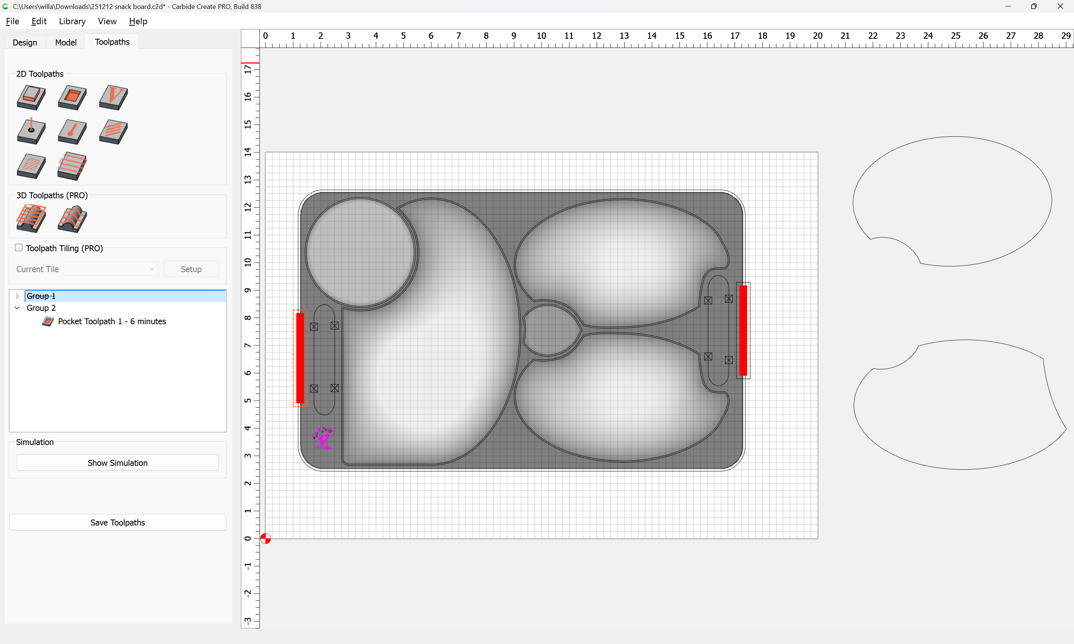Click the Save Toolpaths button
Image resolution: width=1074 pixels, height=644 pixels.
[117, 523]
